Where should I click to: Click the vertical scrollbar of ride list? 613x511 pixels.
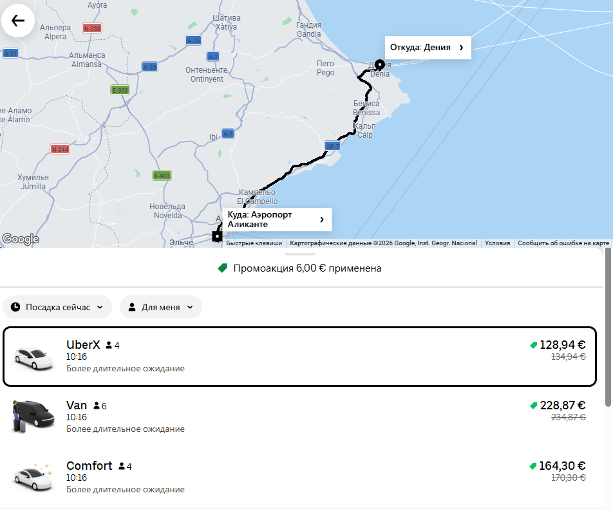[x=608, y=328]
